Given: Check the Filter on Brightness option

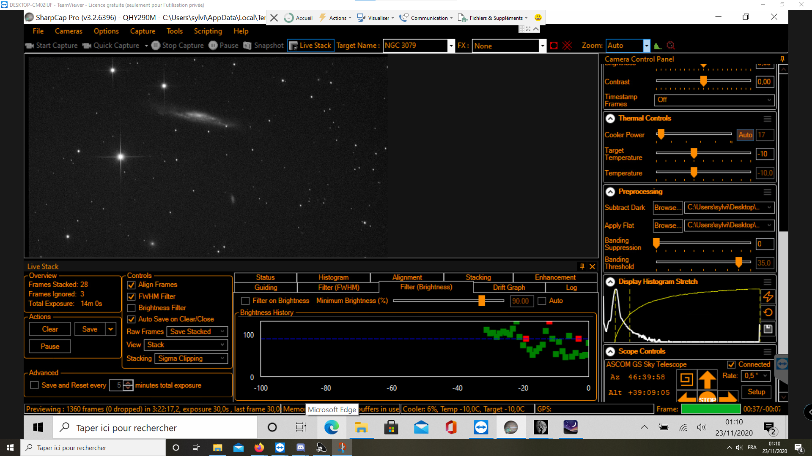Looking at the screenshot, I should tap(245, 301).
